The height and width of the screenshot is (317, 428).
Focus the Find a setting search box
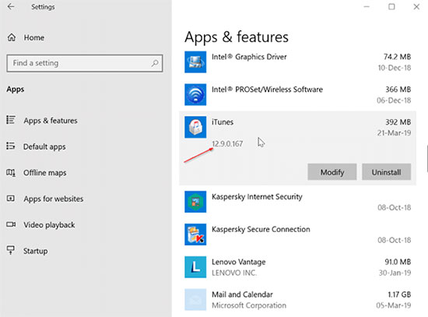point(85,63)
